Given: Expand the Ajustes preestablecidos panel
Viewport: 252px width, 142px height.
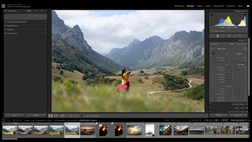Looking at the screenshot, I should (x=5, y=22).
